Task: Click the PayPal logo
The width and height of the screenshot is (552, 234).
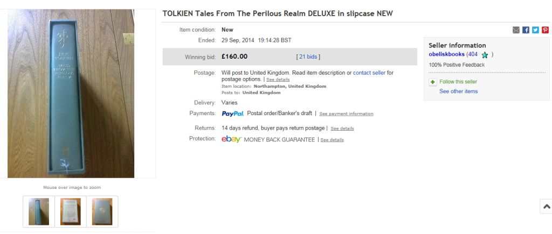Action: click(233, 114)
